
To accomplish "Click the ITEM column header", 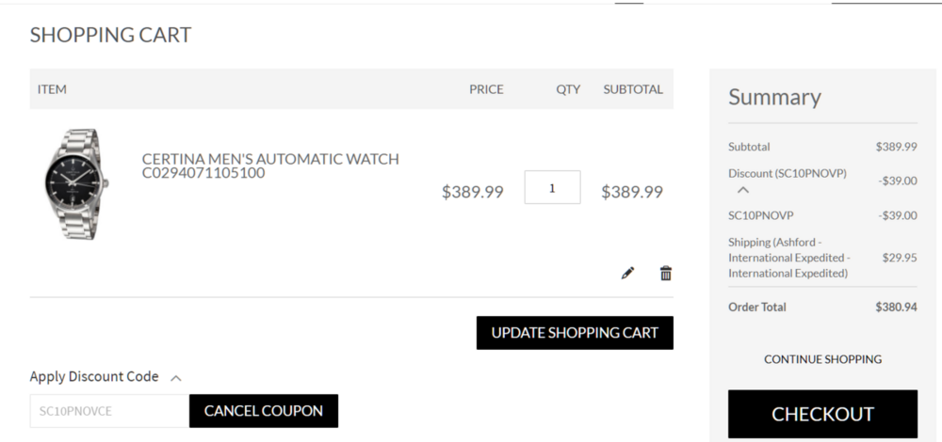I will (x=52, y=89).
